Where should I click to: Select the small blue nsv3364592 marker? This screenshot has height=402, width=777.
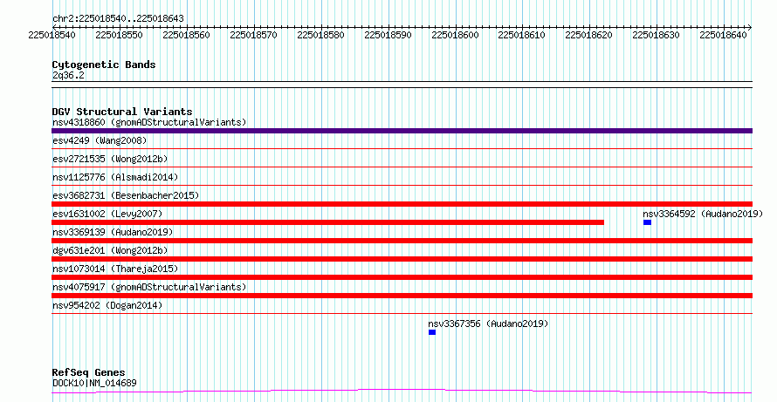tap(647, 222)
